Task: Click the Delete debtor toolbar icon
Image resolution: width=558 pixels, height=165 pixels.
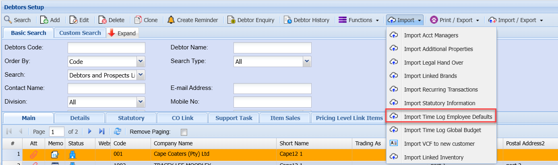Action: point(103,20)
